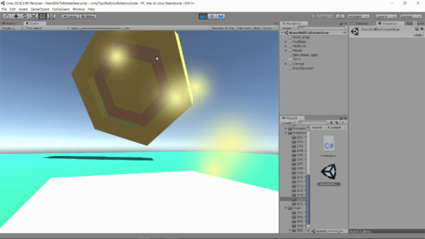Open the Window menu
The height and width of the screenshot is (239, 425).
click(78, 9)
